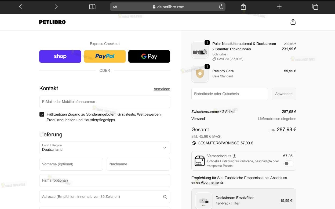Tap the Safari forward arrow
The image size is (335, 209).
point(56,7)
